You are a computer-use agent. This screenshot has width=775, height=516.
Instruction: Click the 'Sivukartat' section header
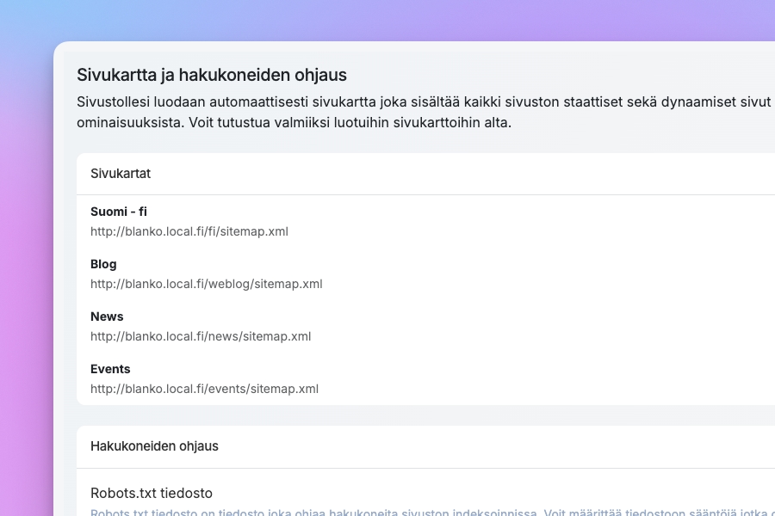click(121, 174)
